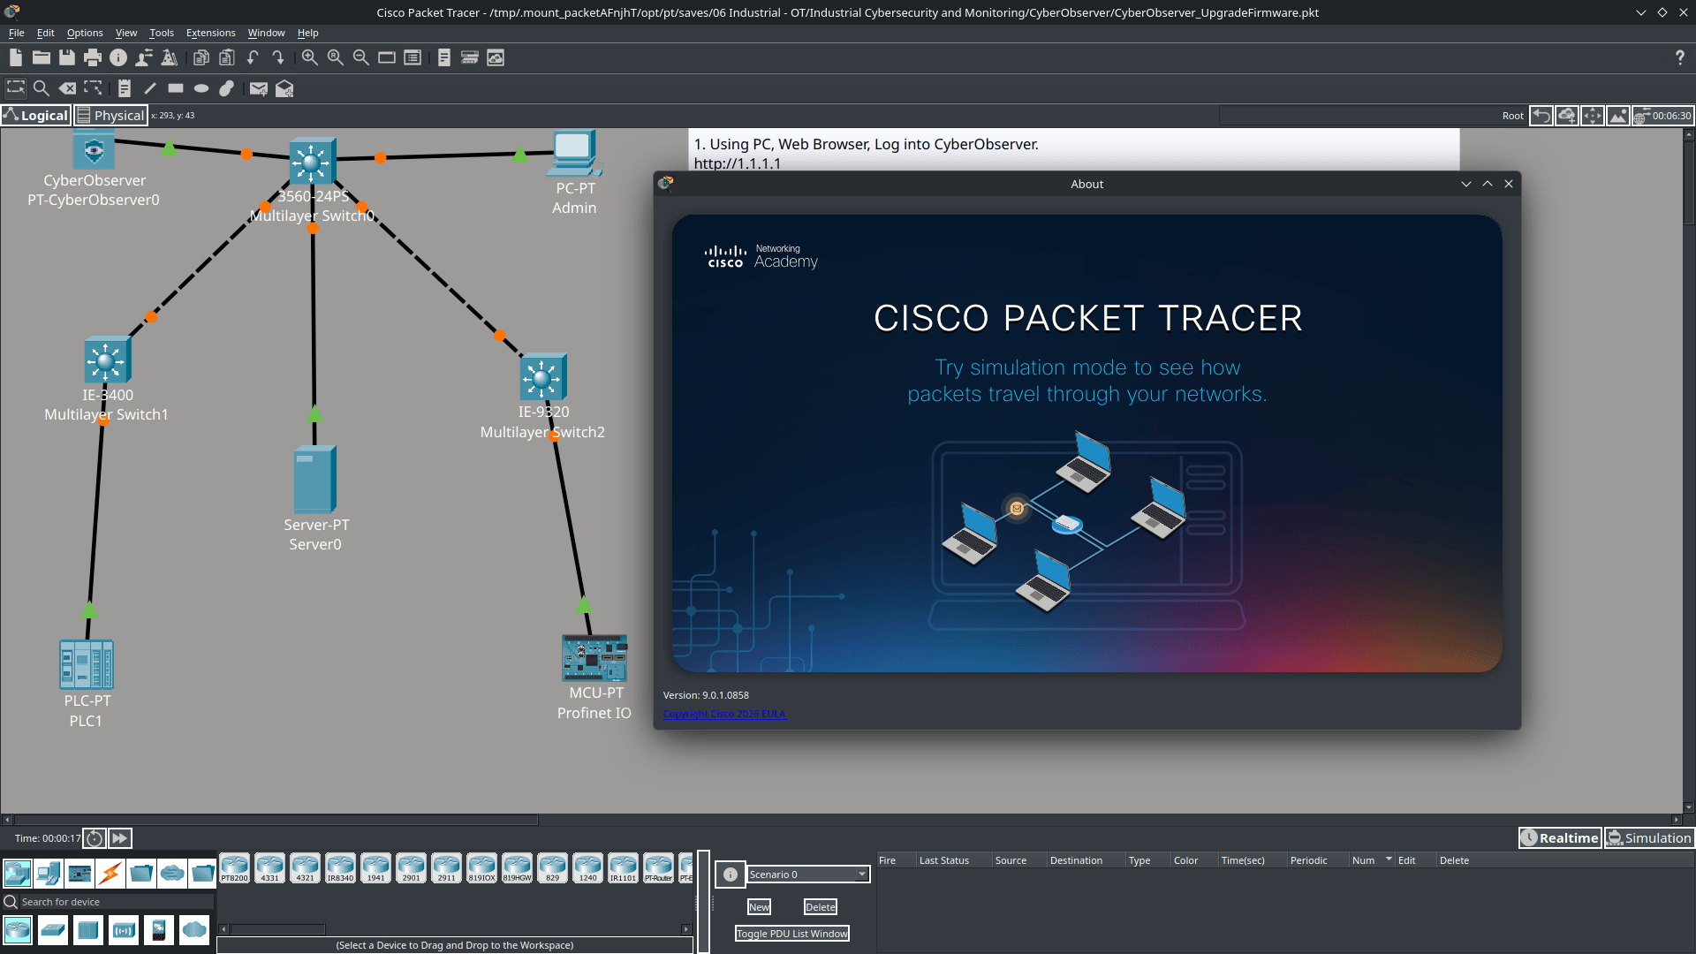
Task: Select the Delete tool icon
Action: 67,88
